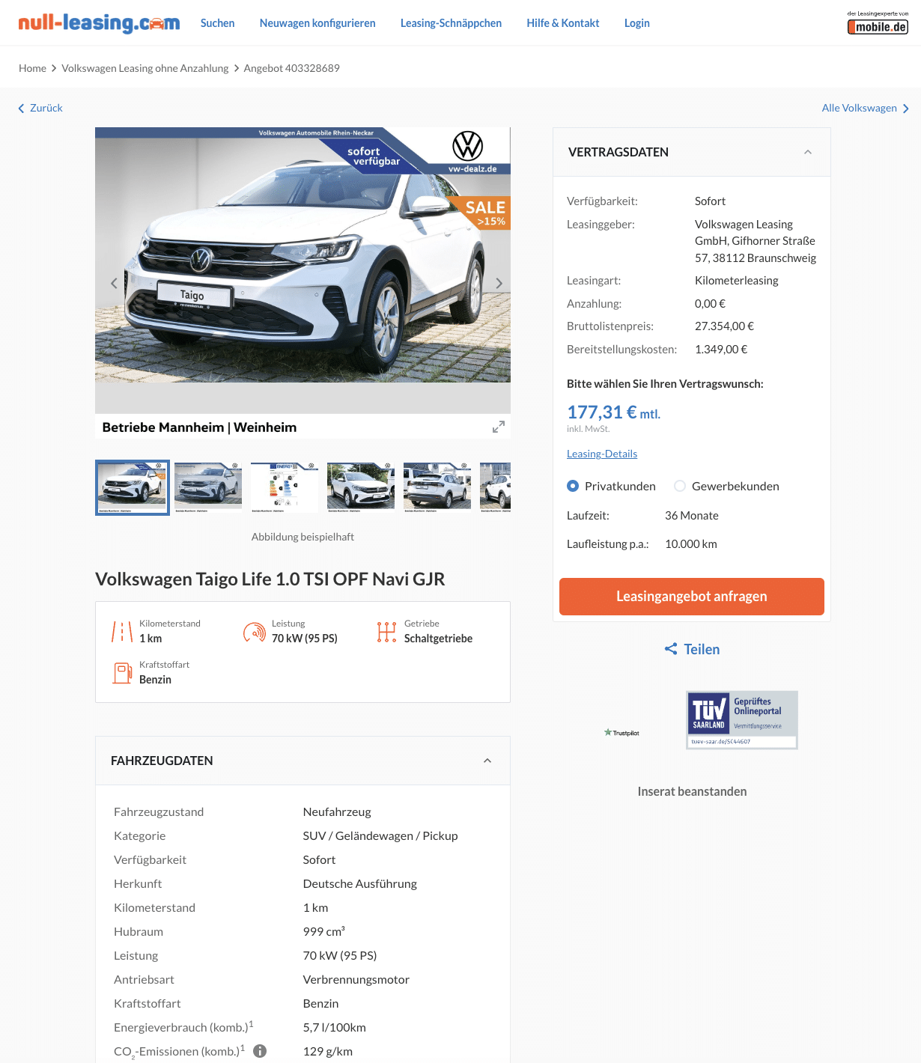Select the Gewerbekunden radio option

(680, 486)
